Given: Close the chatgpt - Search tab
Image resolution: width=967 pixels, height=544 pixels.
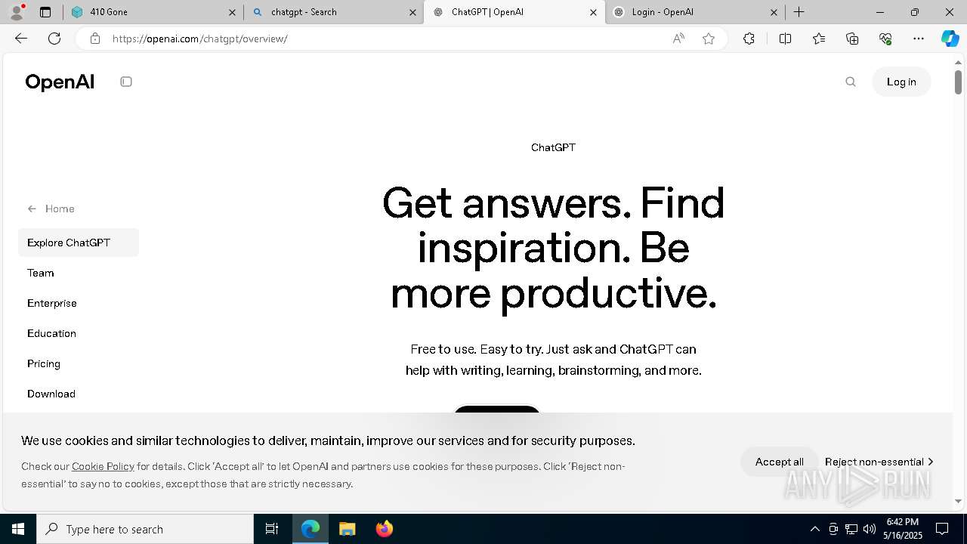Looking at the screenshot, I should pyautogui.click(x=412, y=12).
